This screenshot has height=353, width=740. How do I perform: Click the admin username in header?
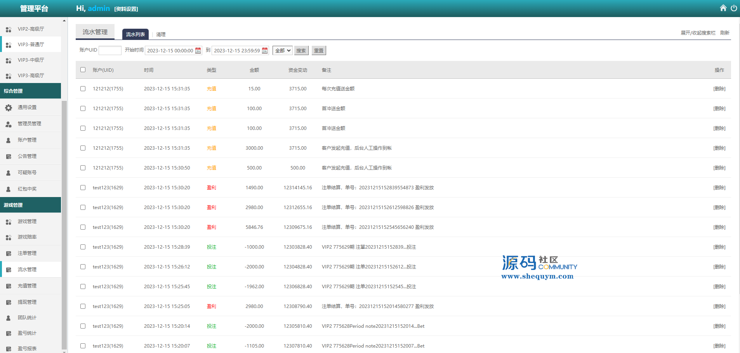pos(99,8)
